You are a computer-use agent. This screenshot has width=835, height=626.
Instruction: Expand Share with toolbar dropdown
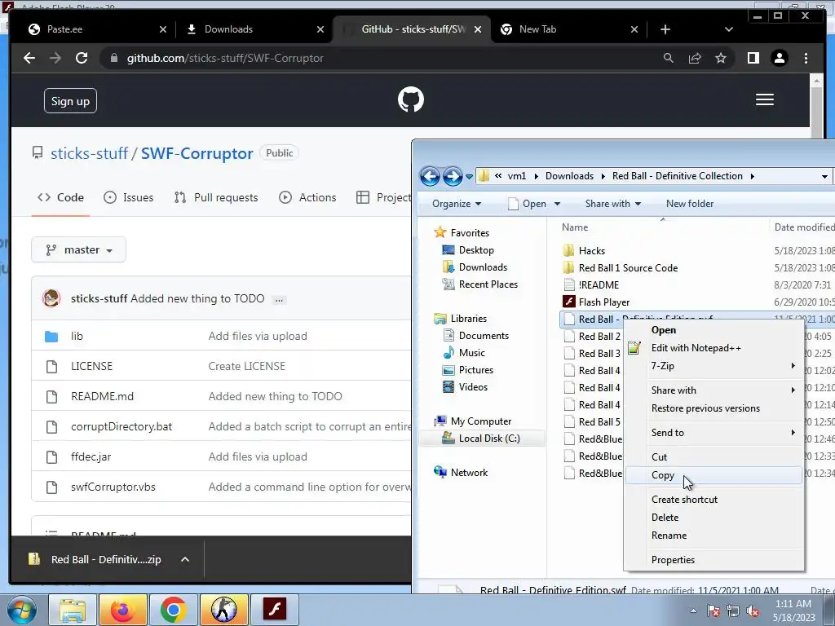[x=613, y=204]
